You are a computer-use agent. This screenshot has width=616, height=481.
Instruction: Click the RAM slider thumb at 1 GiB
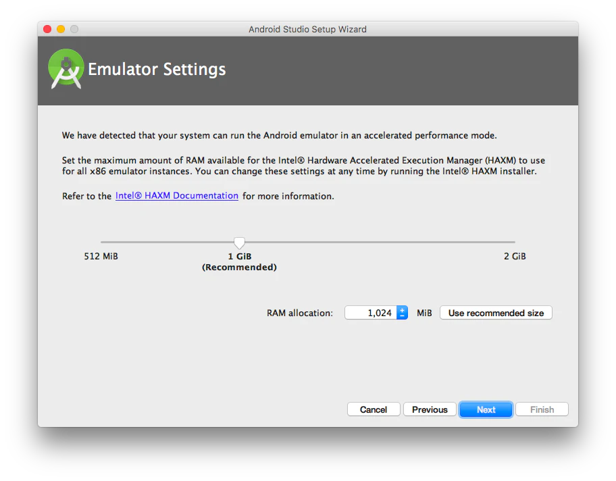pos(239,243)
